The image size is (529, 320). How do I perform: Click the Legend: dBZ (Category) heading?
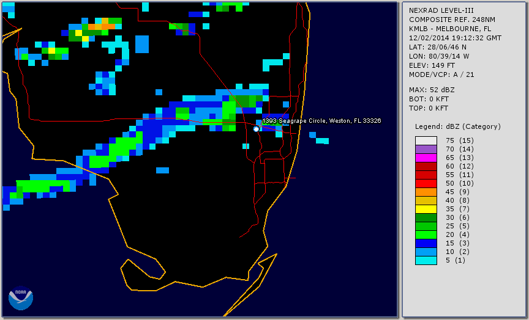pyautogui.click(x=458, y=126)
